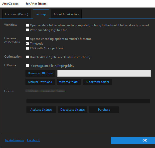Click the ffkroma download progress bar

coord(104,73)
